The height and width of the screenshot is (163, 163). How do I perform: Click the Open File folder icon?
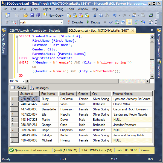point(26,16)
